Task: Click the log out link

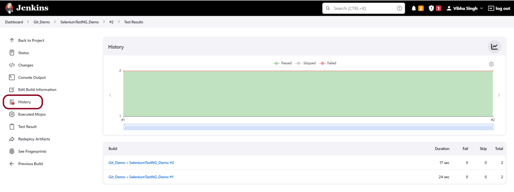Action: pyautogui.click(x=499, y=8)
